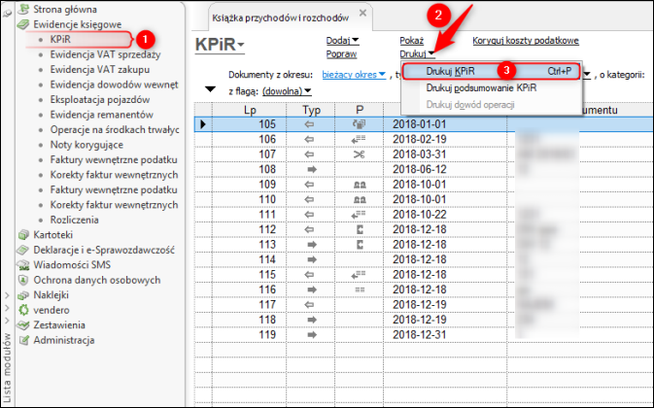Select Drukuj KPiR menu entry
Image resolution: width=654 pixels, height=408 pixels.
coord(491,71)
